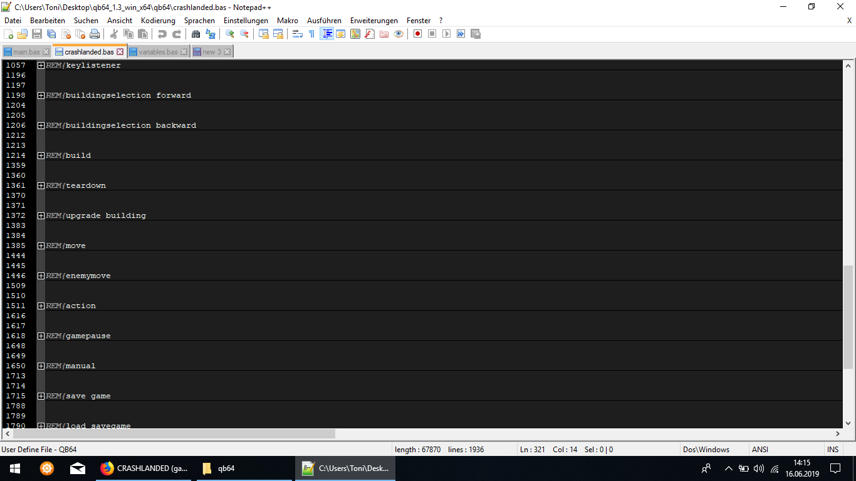Viewport: 856px width, 481px height.
Task: Click INS mode indicator in status bar
Action: pos(832,450)
